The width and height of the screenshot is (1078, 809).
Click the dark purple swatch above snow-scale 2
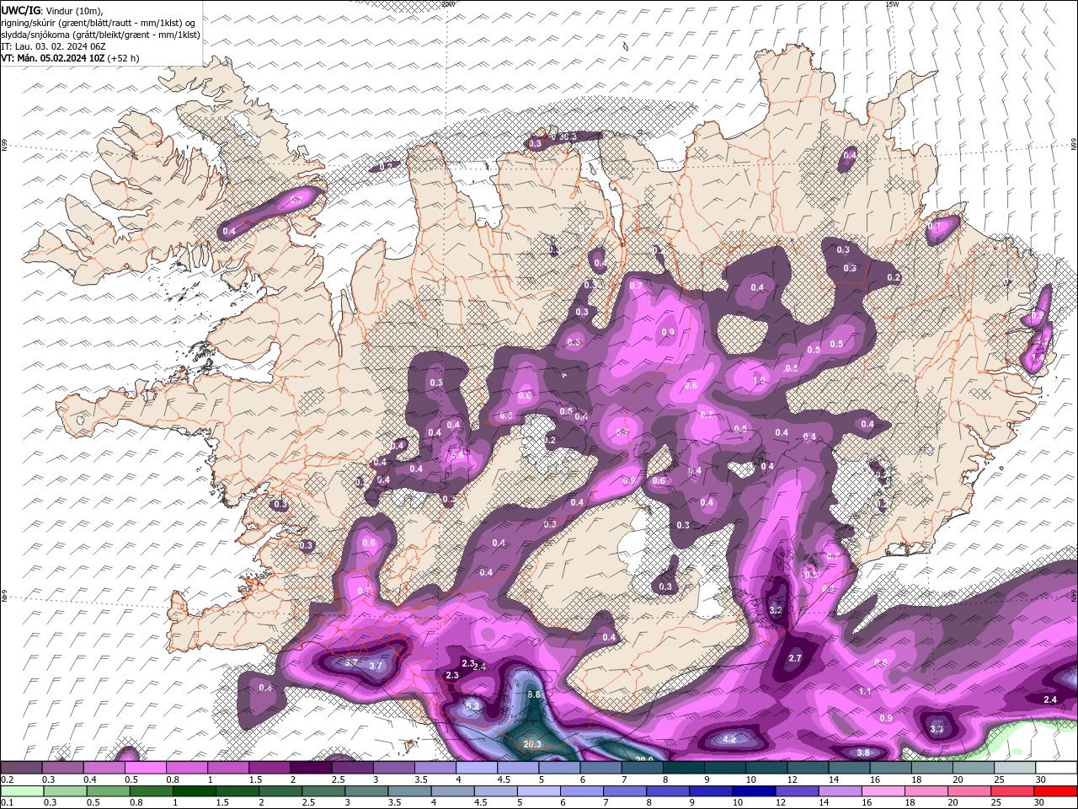311,768
